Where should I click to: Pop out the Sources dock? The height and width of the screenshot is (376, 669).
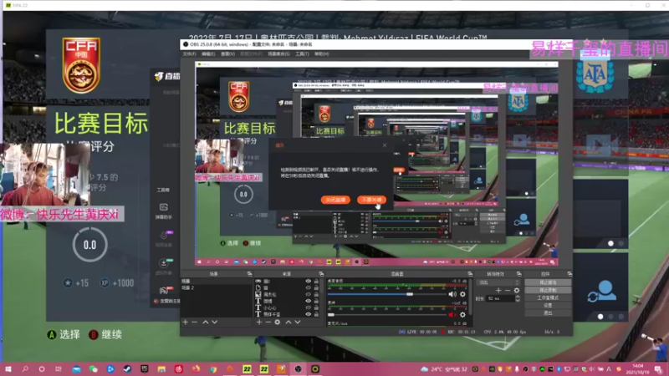click(321, 274)
